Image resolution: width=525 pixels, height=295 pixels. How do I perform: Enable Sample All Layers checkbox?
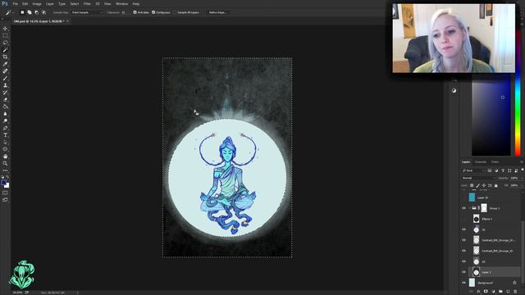pos(175,12)
